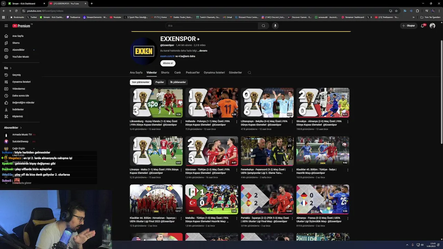Open Hollanda - Polonya video thumbnail
The width and height of the screenshot is (443, 249).
click(211, 103)
